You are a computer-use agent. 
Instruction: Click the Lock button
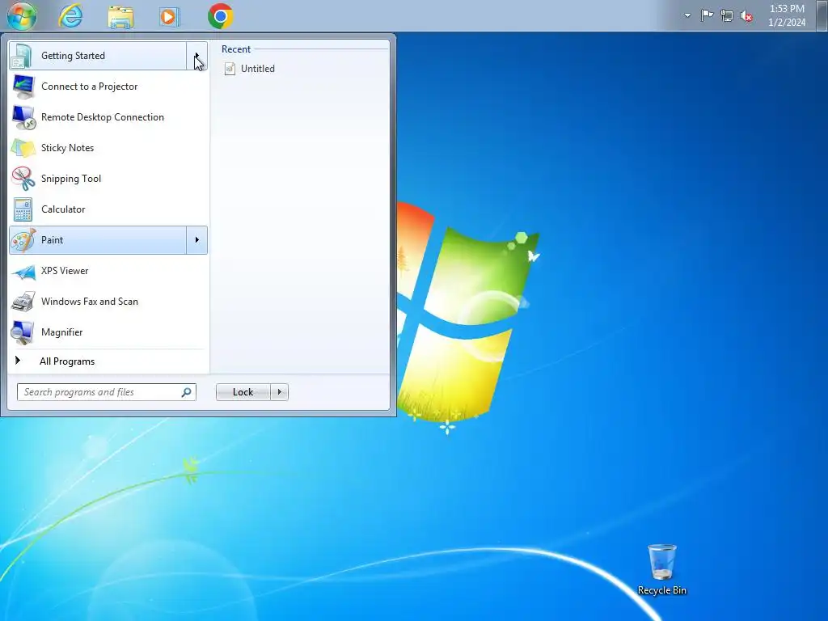[x=243, y=392]
